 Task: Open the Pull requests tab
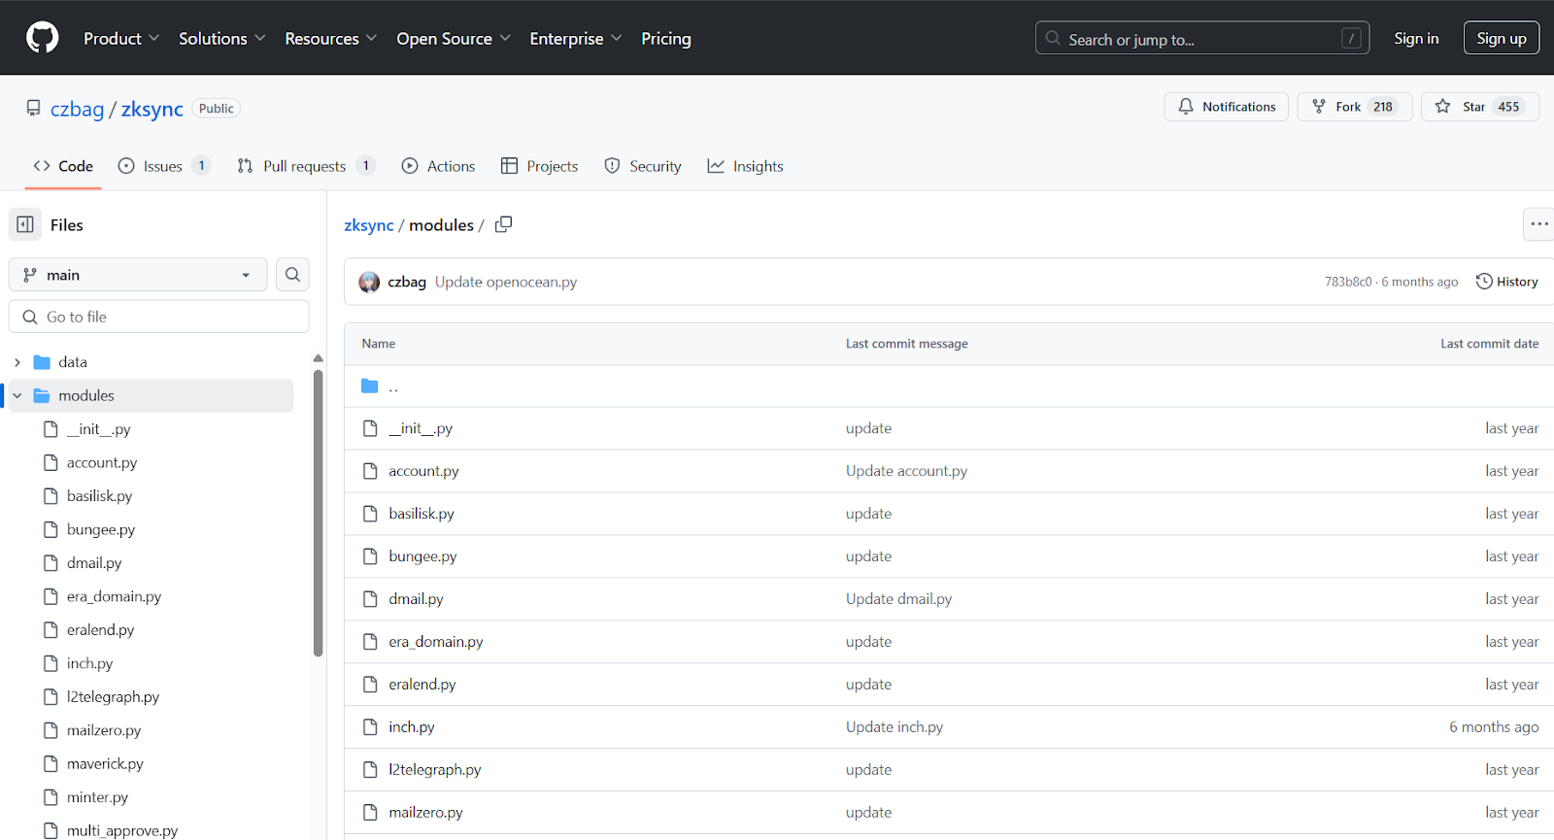(x=305, y=166)
